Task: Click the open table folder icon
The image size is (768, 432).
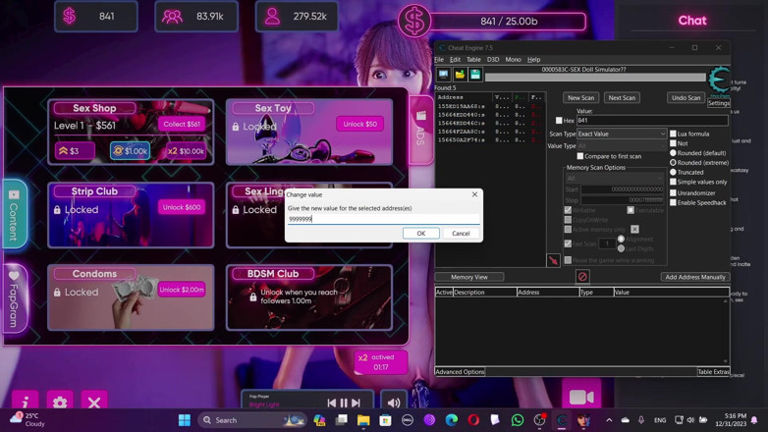Action: (x=460, y=75)
